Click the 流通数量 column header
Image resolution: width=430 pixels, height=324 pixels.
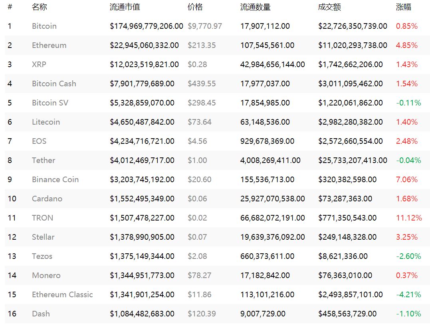coord(255,7)
